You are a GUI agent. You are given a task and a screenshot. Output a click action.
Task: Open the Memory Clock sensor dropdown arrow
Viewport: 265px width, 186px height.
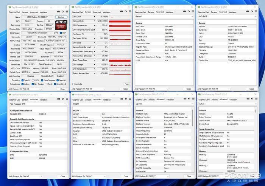94,21
